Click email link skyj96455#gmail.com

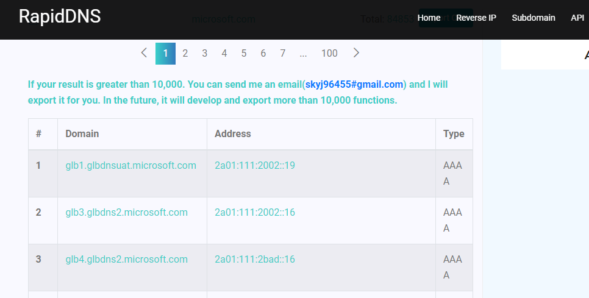[x=354, y=85]
